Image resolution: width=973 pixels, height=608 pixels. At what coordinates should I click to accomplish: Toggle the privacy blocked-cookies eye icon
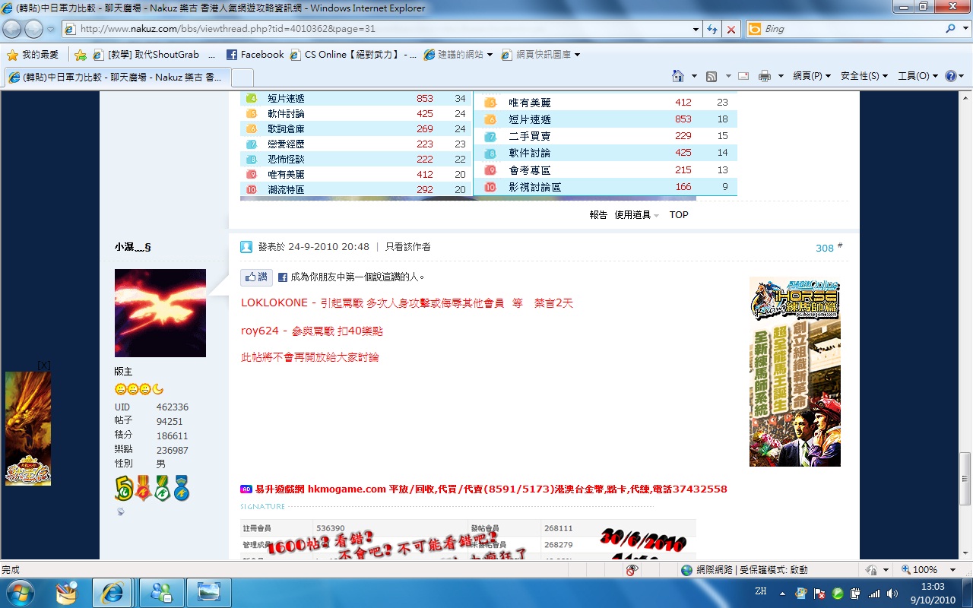click(632, 570)
